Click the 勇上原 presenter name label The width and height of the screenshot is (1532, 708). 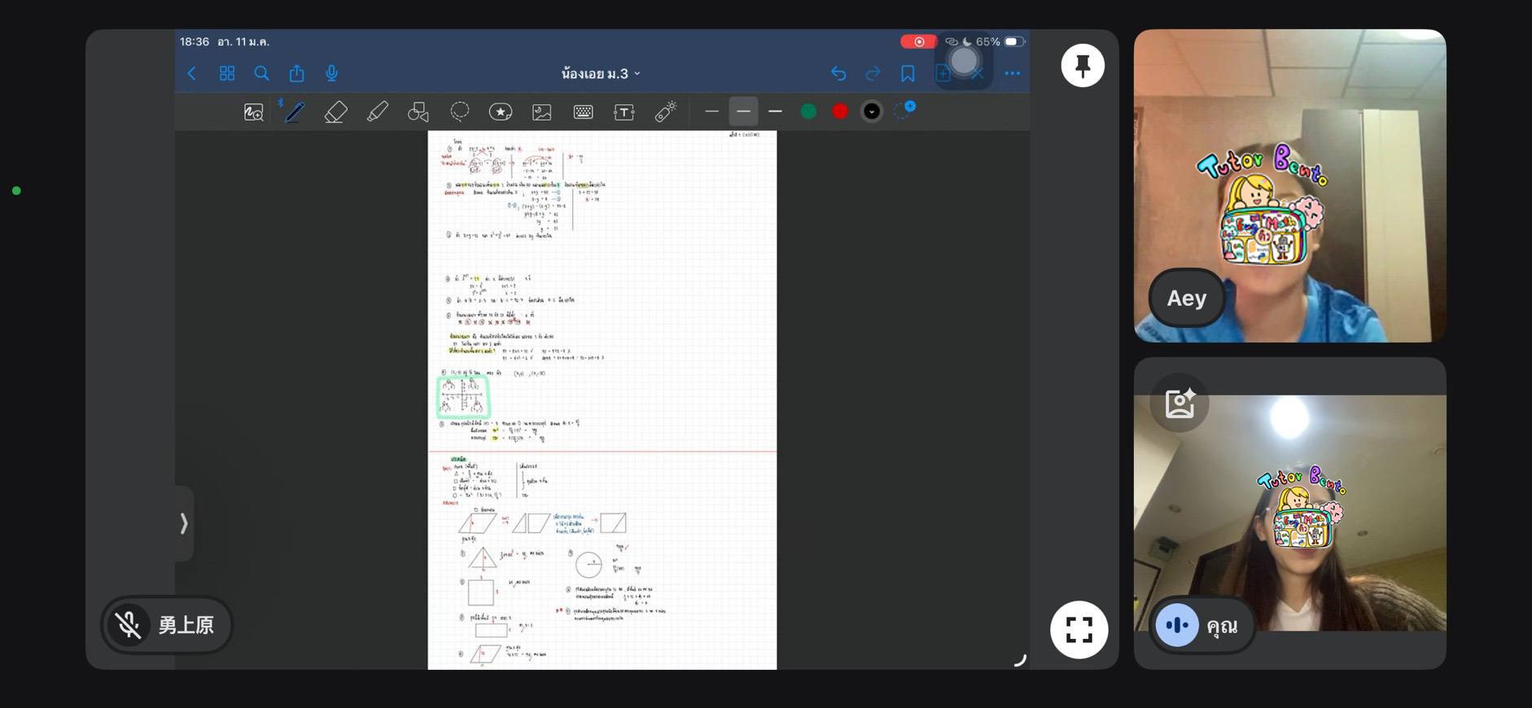point(186,625)
